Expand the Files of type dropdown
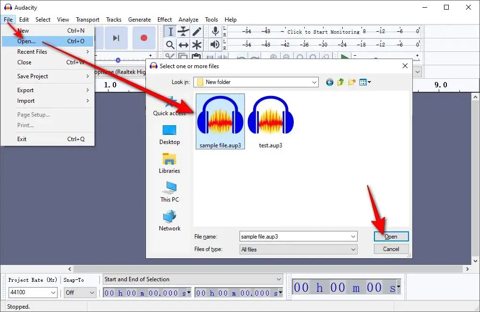Image resolution: width=480 pixels, height=312 pixels. pyautogui.click(x=353, y=250)
